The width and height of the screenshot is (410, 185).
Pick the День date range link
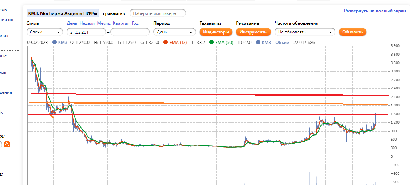(72, 23)
